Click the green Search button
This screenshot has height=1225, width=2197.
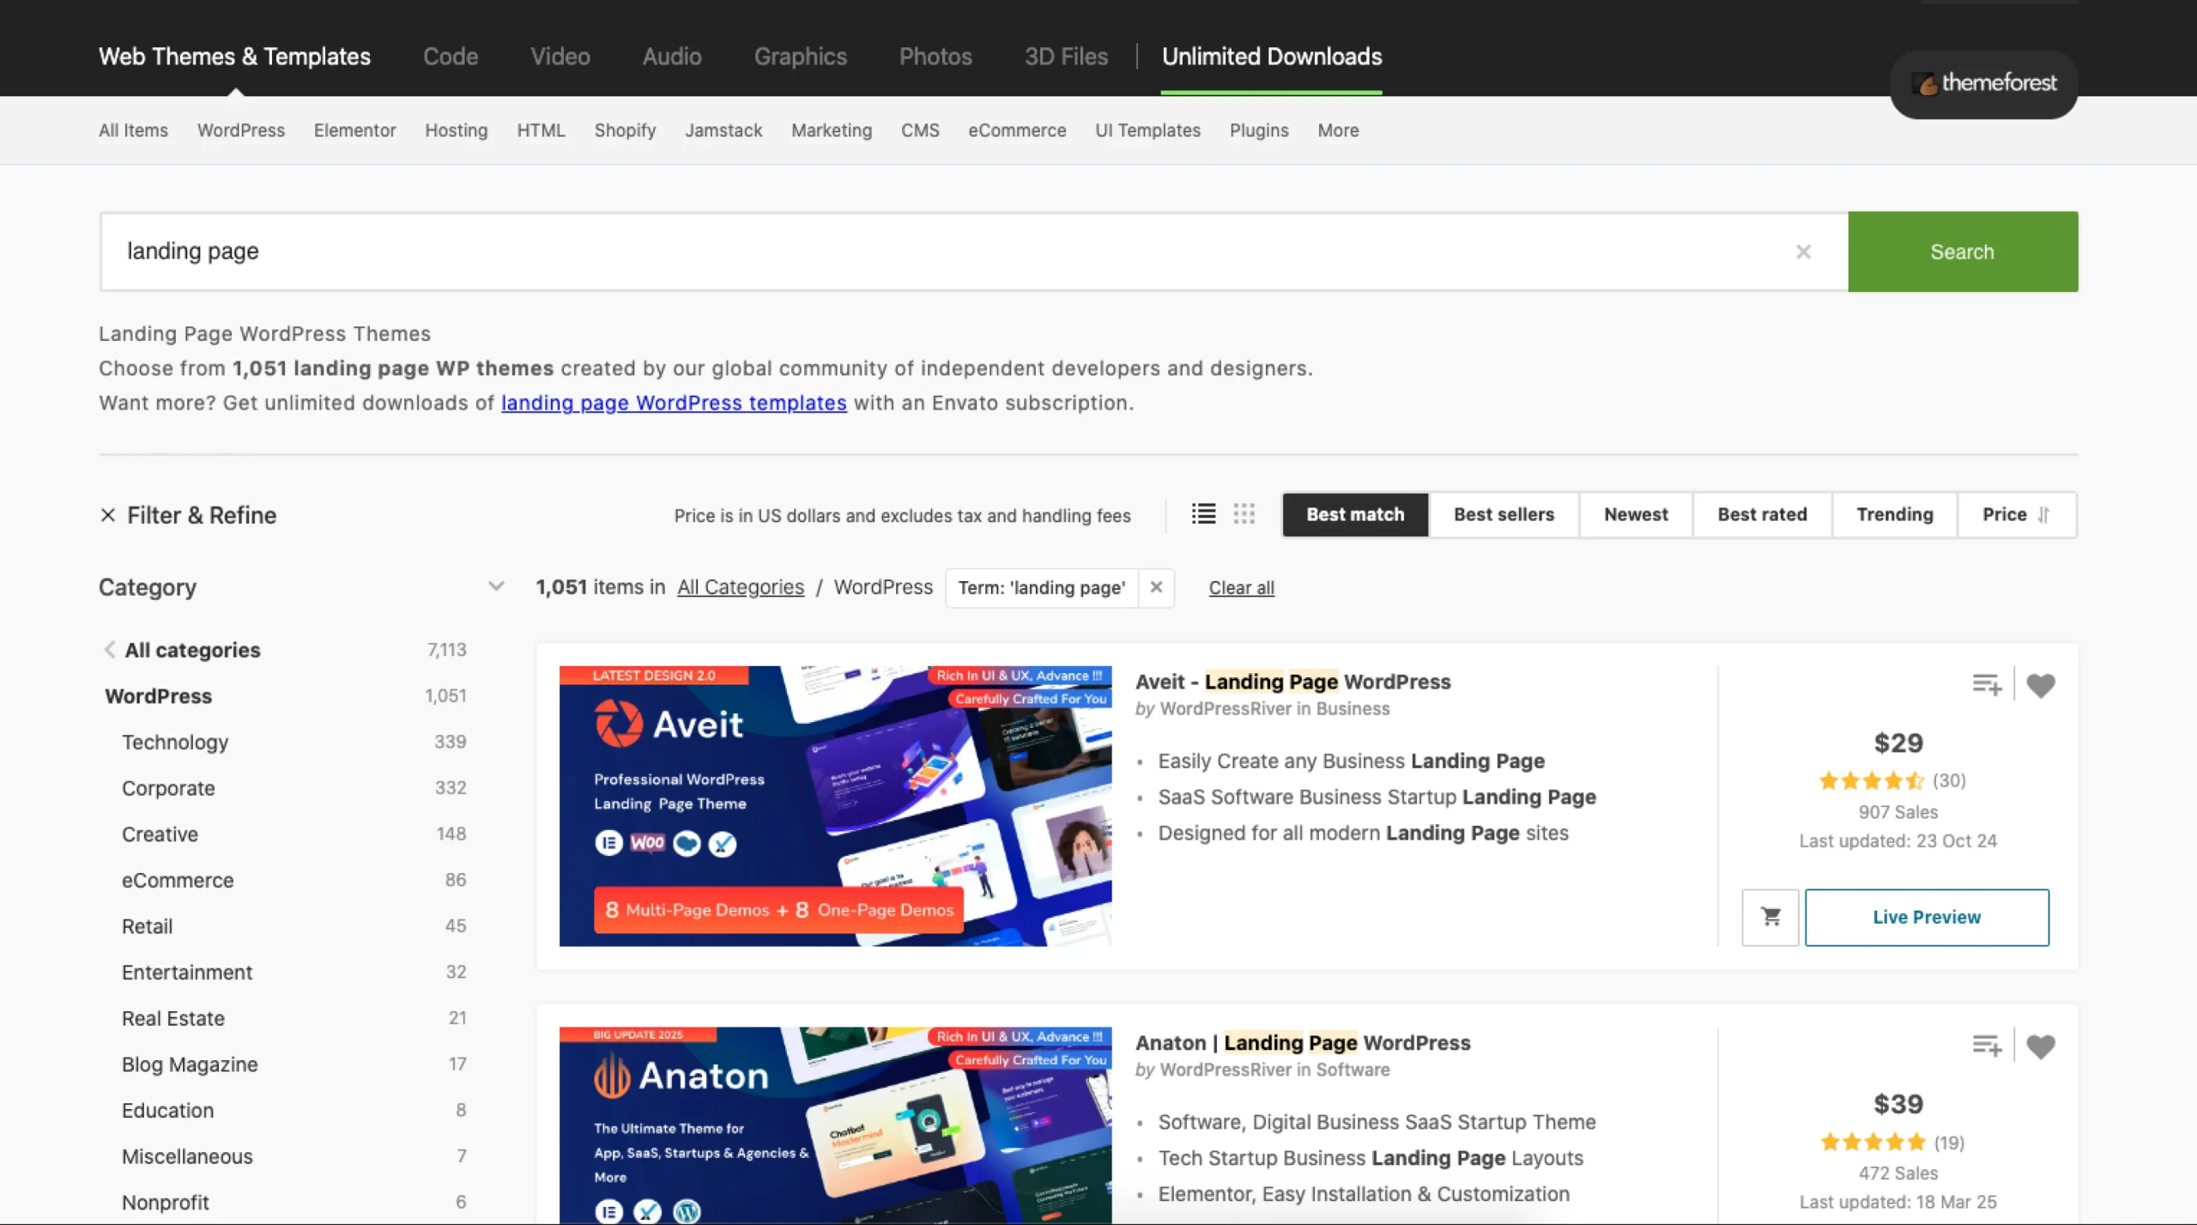click(1963, 252)
